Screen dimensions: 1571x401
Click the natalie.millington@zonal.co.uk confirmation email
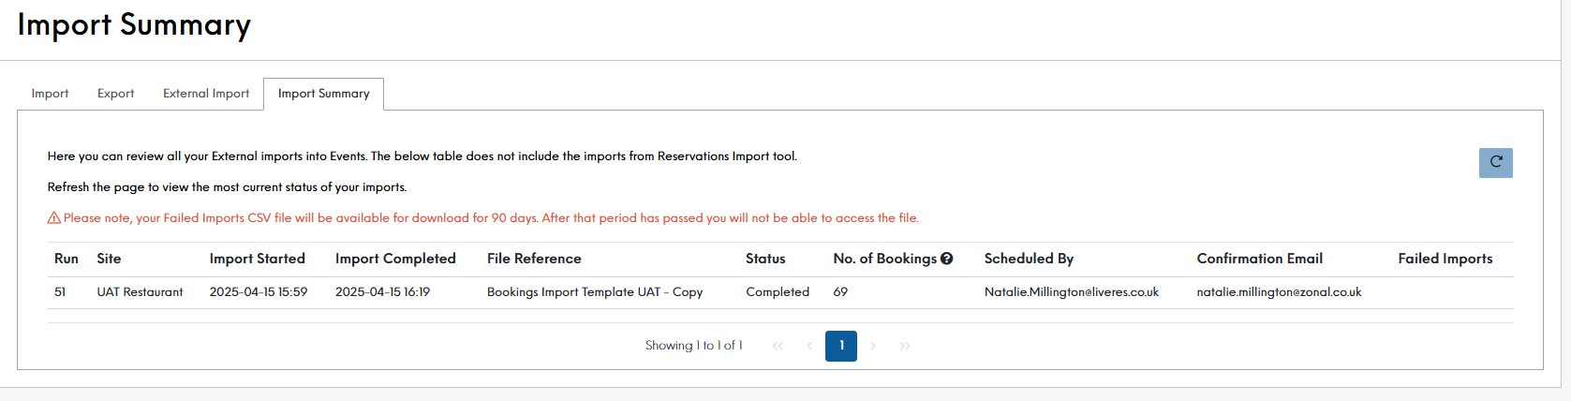tap(1279, 292)
